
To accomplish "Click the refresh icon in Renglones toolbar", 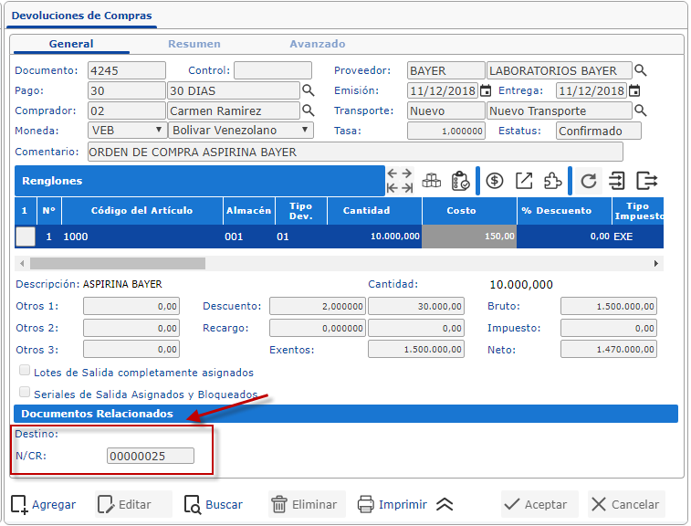I will pos(589,181).
